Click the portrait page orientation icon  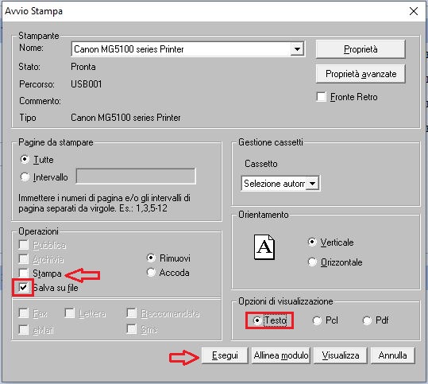pyautogui.click(x=264, y=247)
